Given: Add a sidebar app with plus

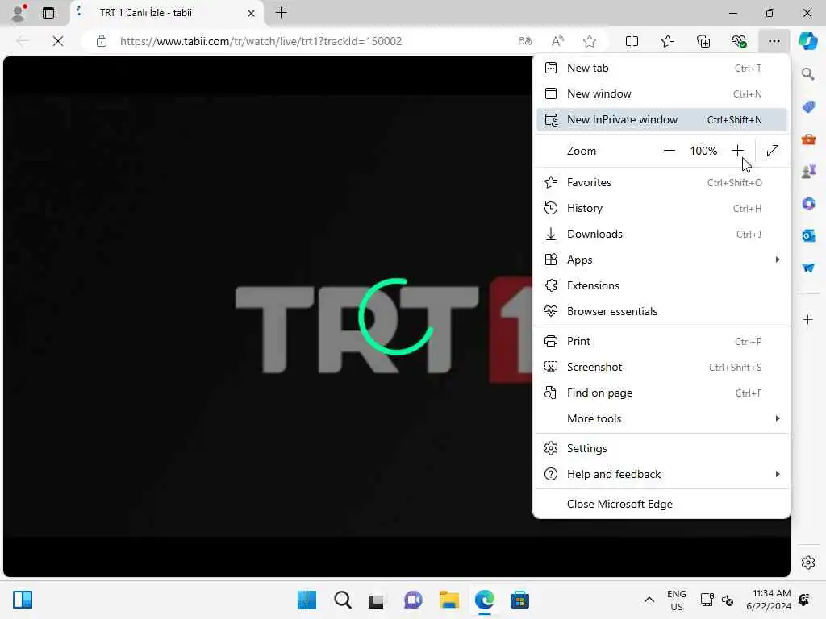Looking at the screenshot, I should click(808, 319).
